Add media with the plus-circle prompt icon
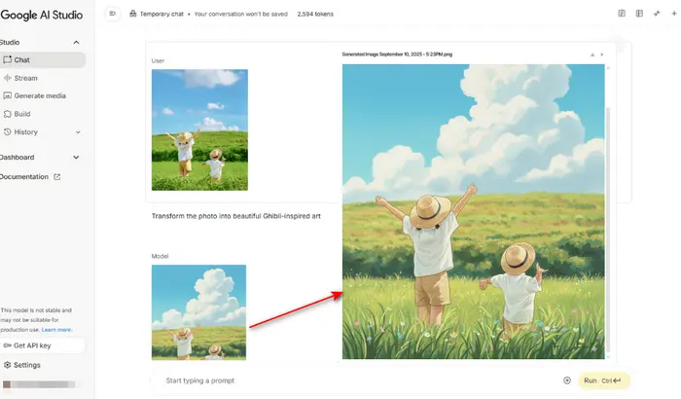The height and width of the screenshot is (399, 681). (x=567, y=381)
